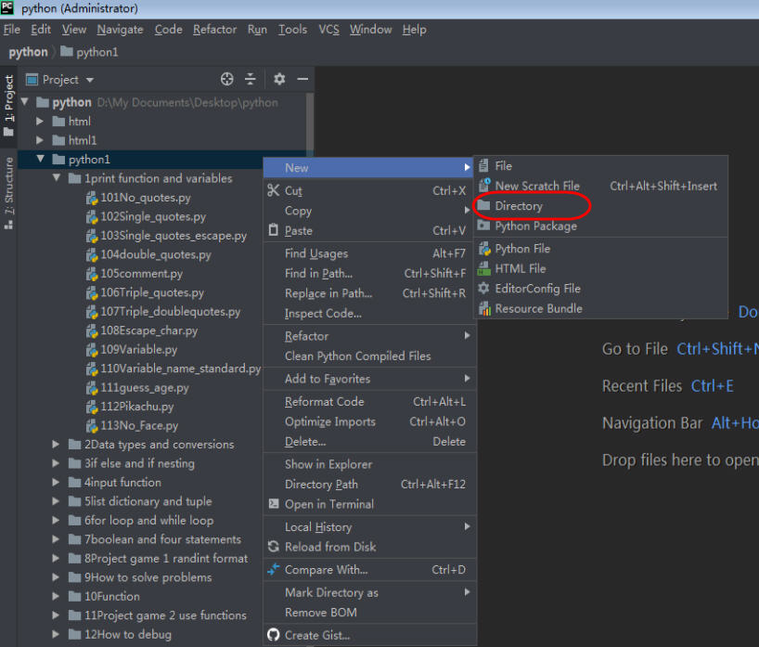Choose Delete... in context menu

point(369,441)
